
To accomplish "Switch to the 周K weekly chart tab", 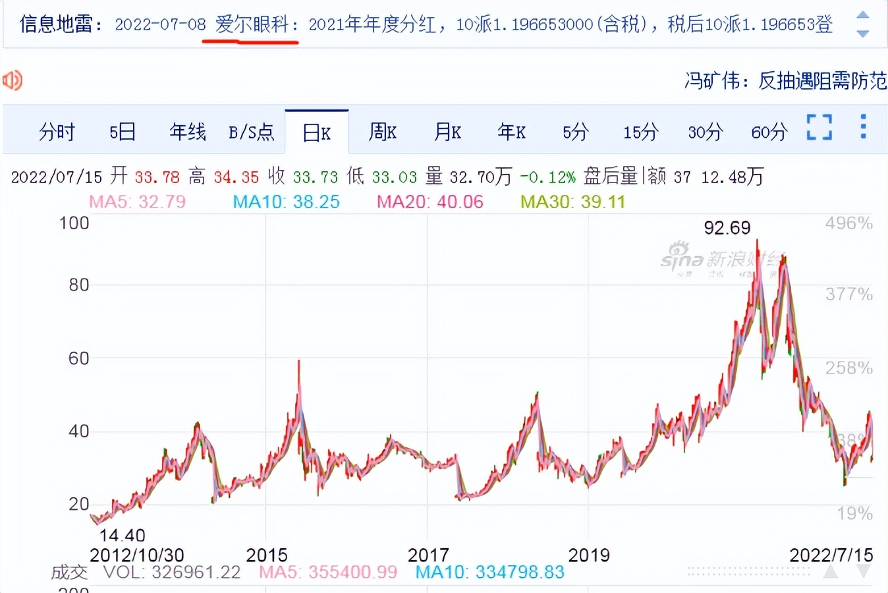I will [x=382, y=132].
